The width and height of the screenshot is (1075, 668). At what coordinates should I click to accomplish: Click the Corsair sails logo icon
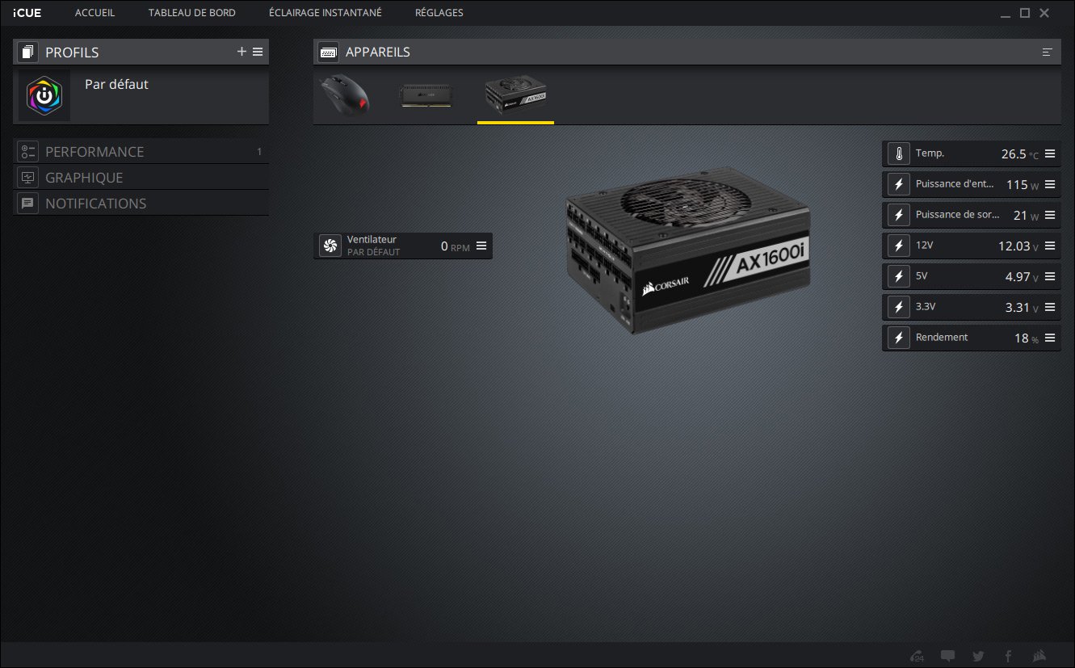point(1040,656)
